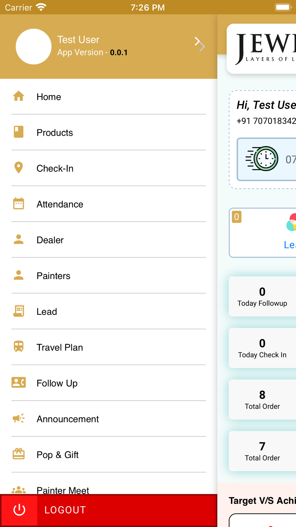Click the Logout power icon
Image resolution: width=296 pixels, height=527 pixels.
coord(20,510)
